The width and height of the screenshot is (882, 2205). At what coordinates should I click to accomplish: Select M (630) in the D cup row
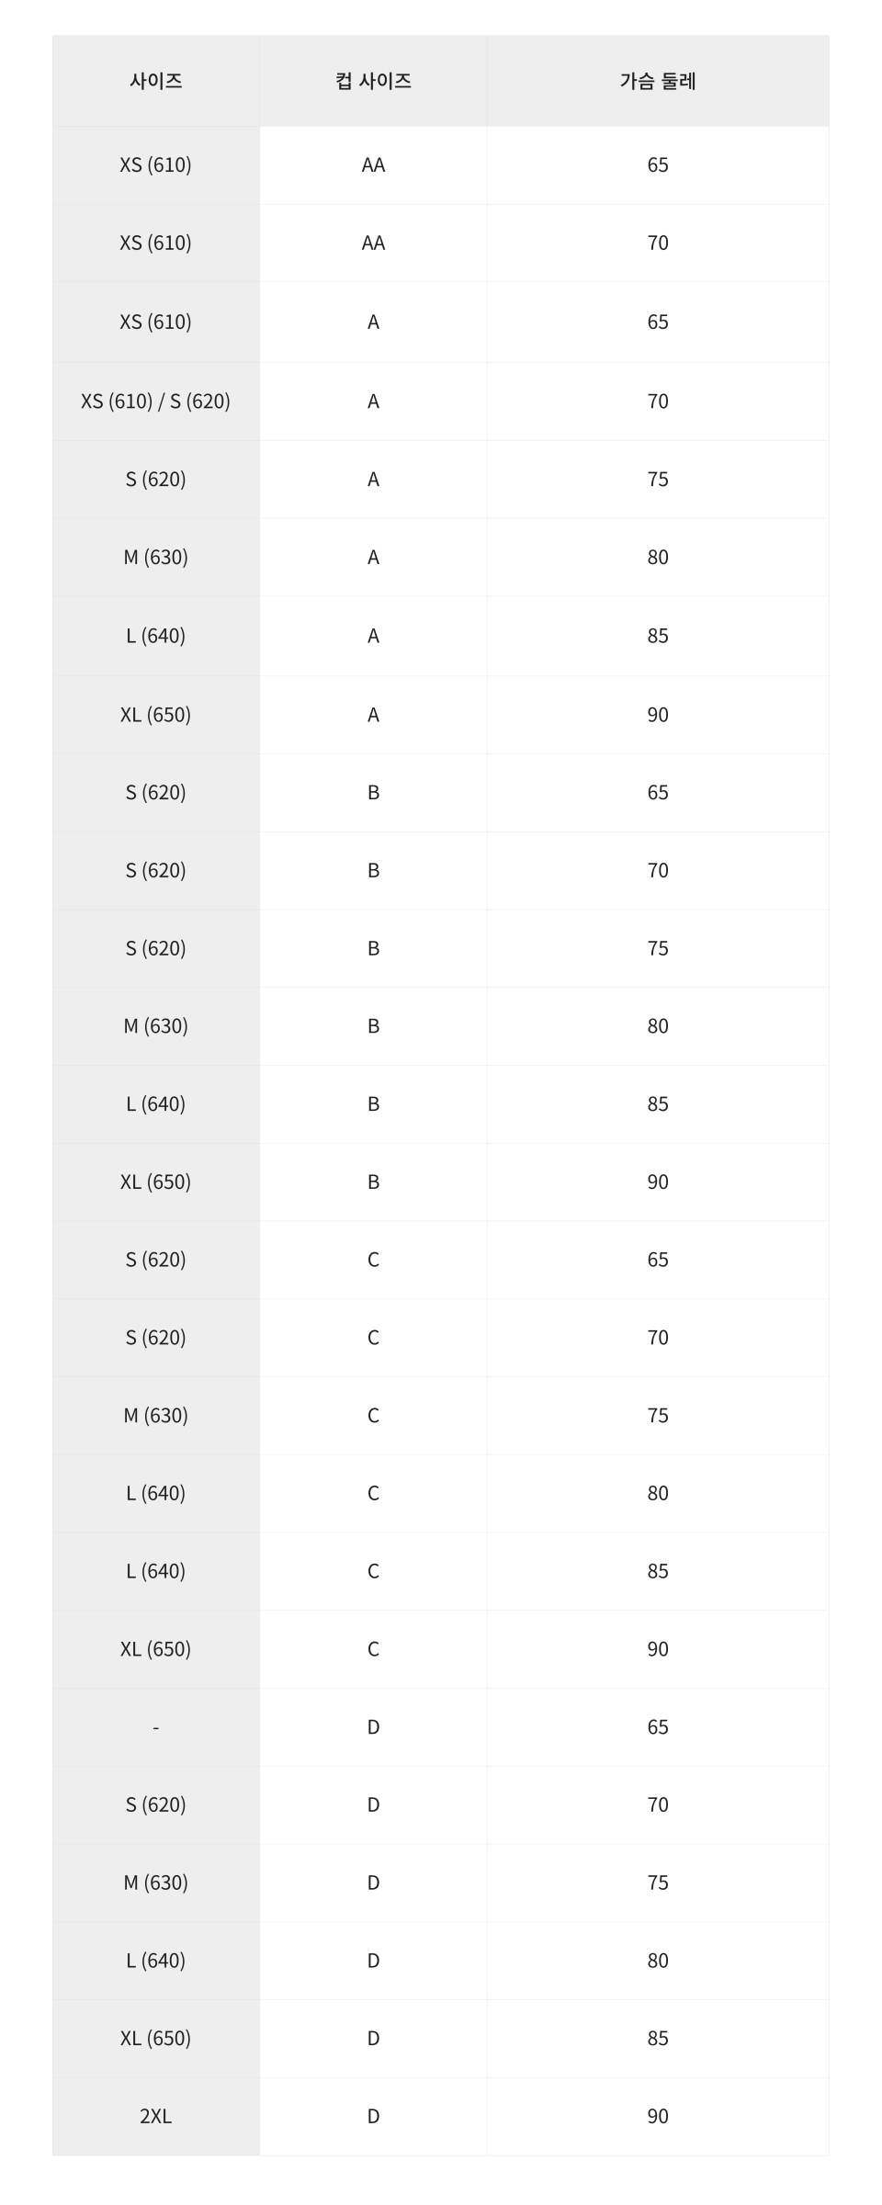[x=155, y=1883]
